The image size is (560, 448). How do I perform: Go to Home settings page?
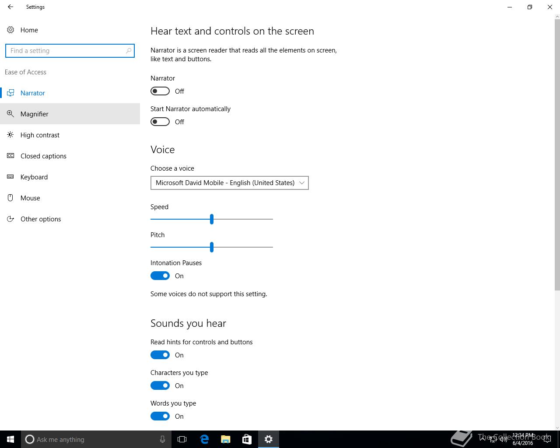point(70,30)
